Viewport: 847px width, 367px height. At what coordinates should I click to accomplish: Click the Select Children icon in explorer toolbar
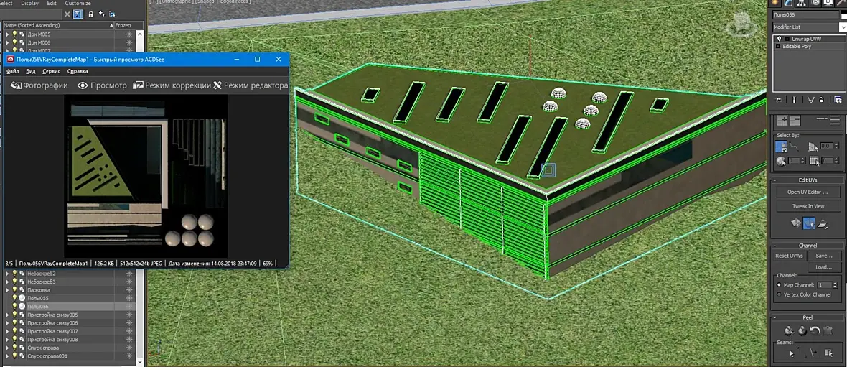tap(112, 14)
